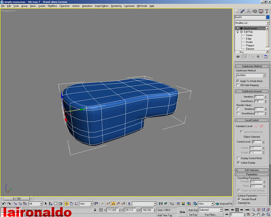Toggle MeshSmooth modifier lightbulb
This screenshot has height=217, width=271.
[237, 28]
